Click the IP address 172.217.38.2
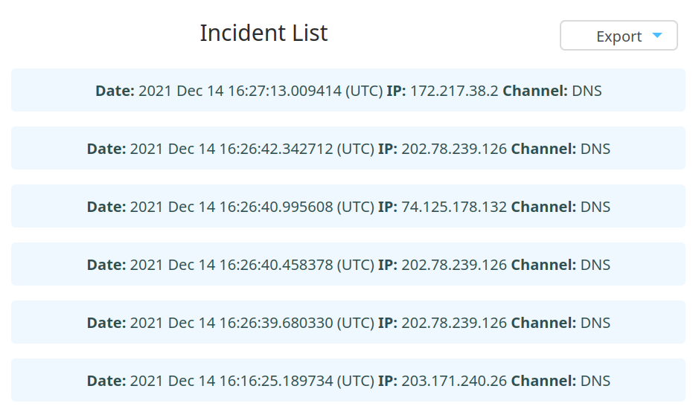Image resolution: width=693 pixels, height=412 pixels. tap(454, 91)
